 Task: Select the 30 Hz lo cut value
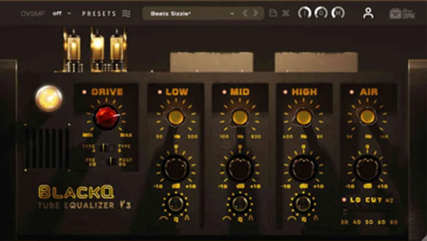coord(344,222)
